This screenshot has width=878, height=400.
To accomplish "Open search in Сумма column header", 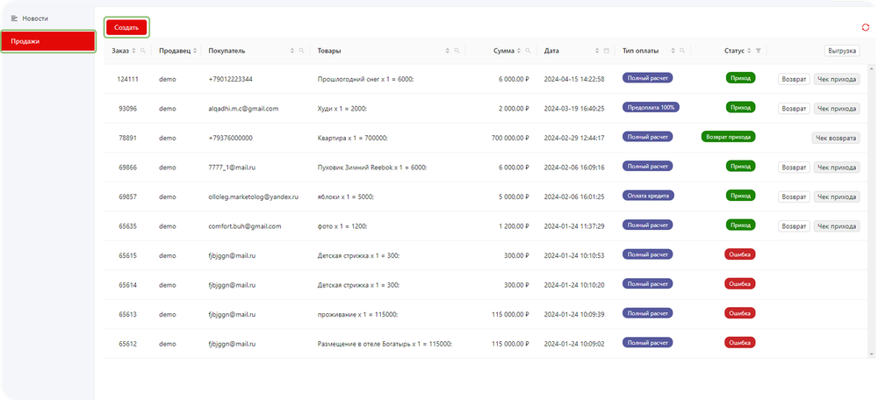I will [x=528, y=51].
